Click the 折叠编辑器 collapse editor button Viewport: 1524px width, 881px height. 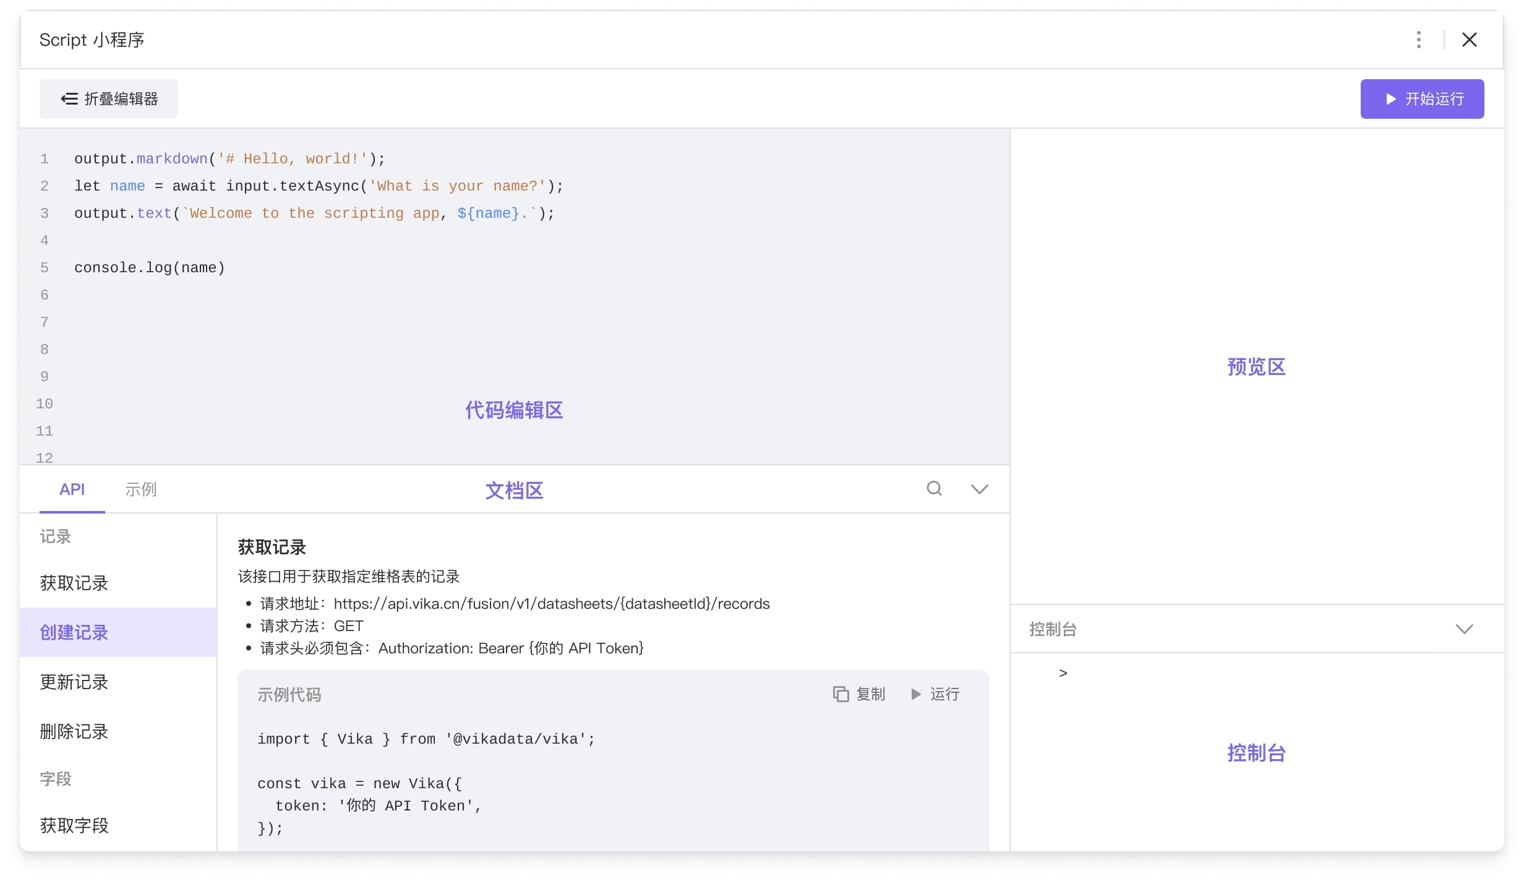click(x=109, y=99)
